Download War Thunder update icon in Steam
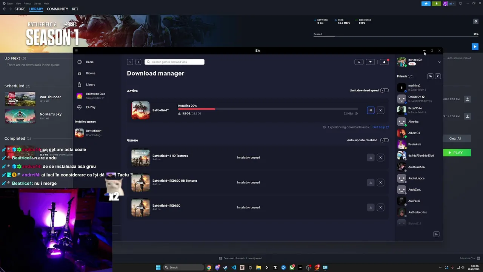 467,99
